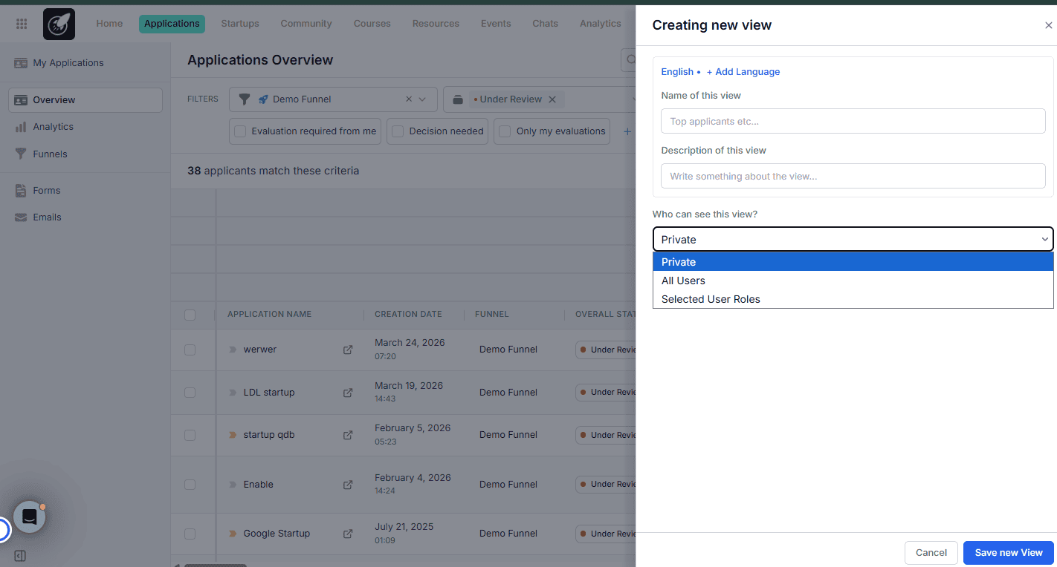Open the Who can see this view dropdown
The height and width of the screenshot is (567, 1057).
point(853,239)
